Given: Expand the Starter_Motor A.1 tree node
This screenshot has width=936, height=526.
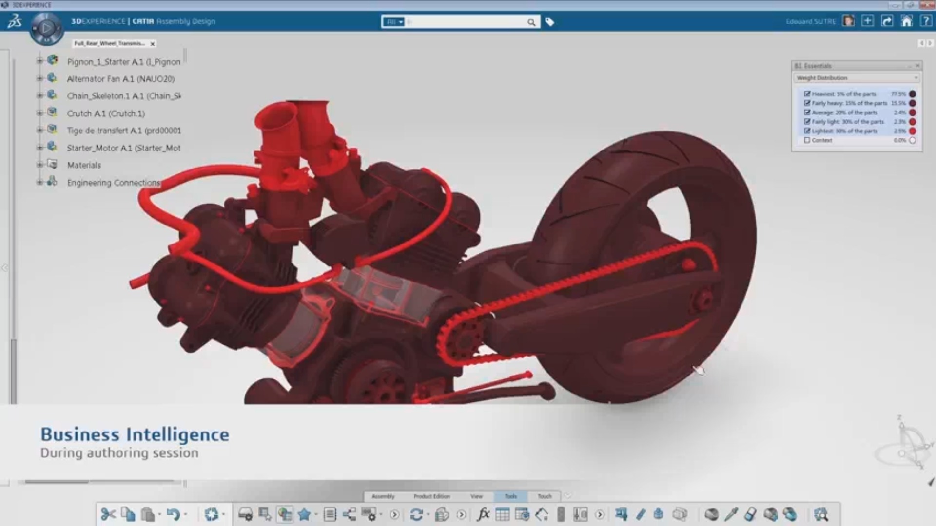Looking at the screenshot, I should tap(39, 148).
